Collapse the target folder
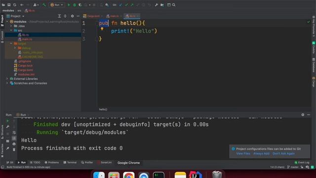This screenshot has width=316, height=178. click(x=11, y=44)
